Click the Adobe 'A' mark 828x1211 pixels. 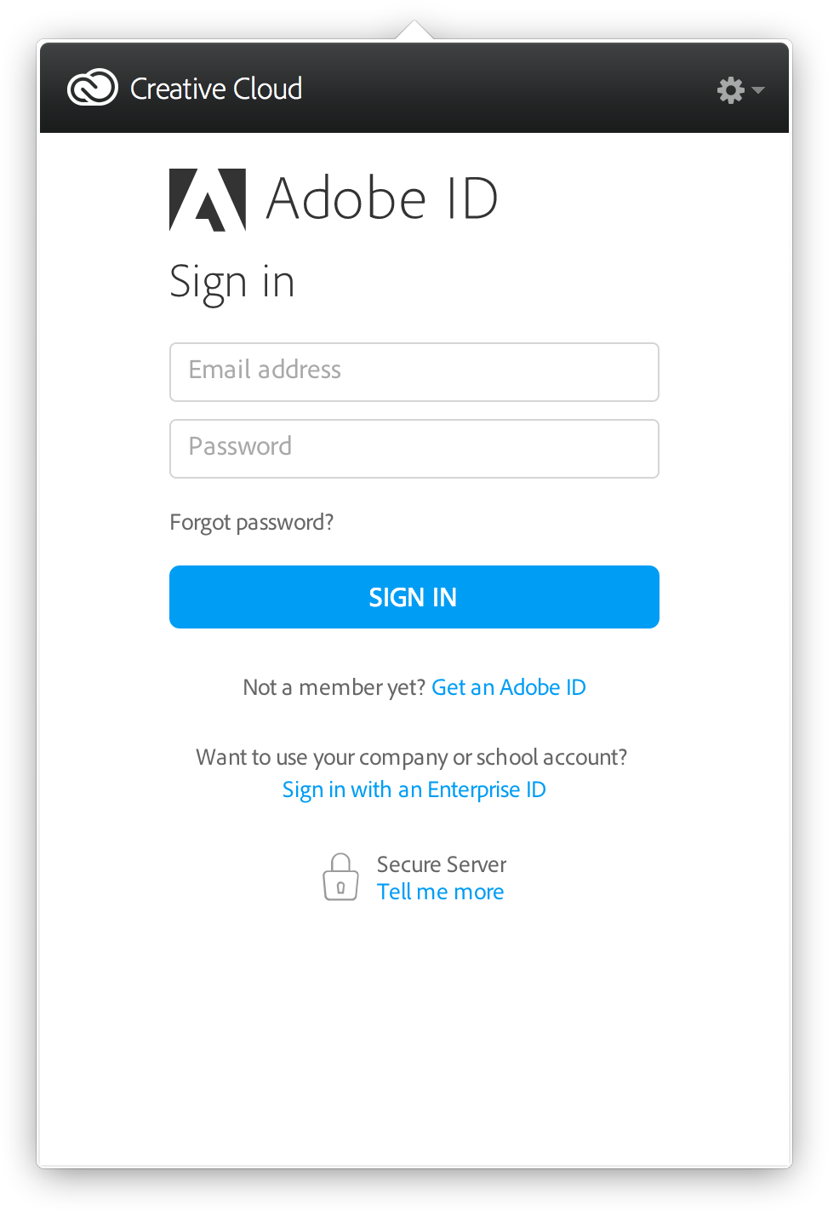point(208,200)
